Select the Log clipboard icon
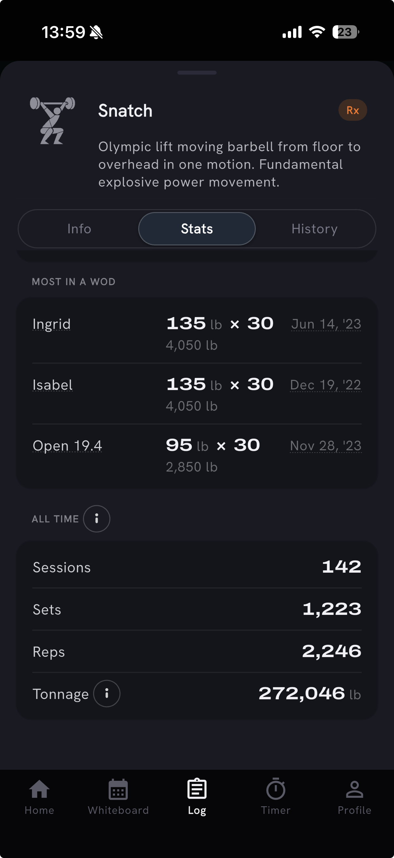Image resolution: width=394 pixels, height=858 pixels. tap(197, 788)
